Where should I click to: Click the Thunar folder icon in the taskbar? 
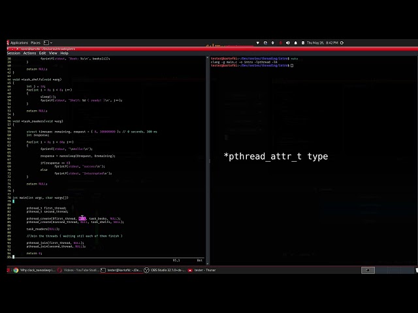[x=190, y=270]
